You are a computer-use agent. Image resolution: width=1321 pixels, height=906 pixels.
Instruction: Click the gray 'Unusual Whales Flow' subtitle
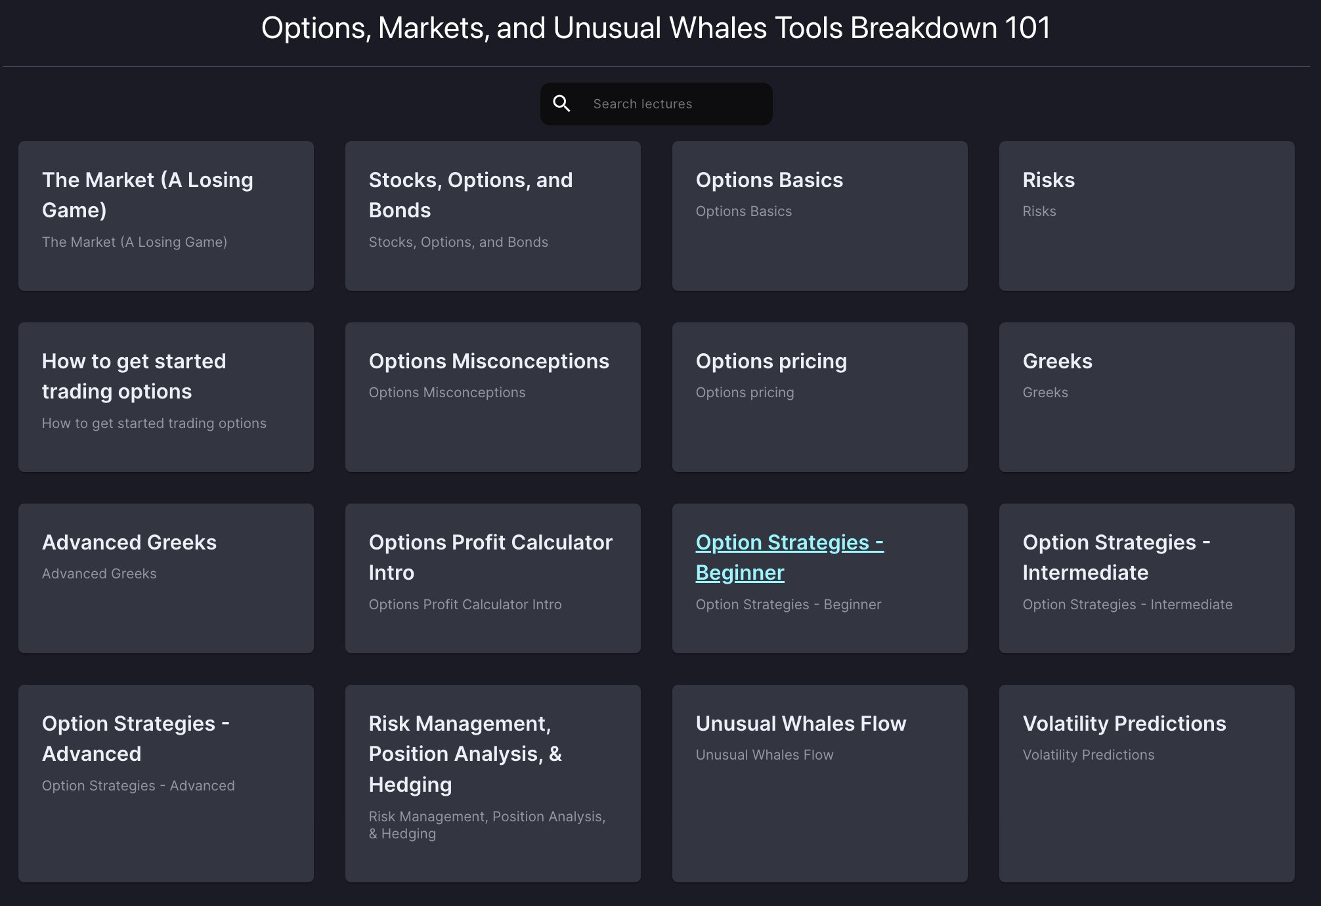(x=765, y=755)
